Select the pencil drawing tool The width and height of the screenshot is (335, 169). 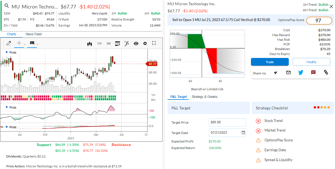pyautogui.click(x=9, y=43)
